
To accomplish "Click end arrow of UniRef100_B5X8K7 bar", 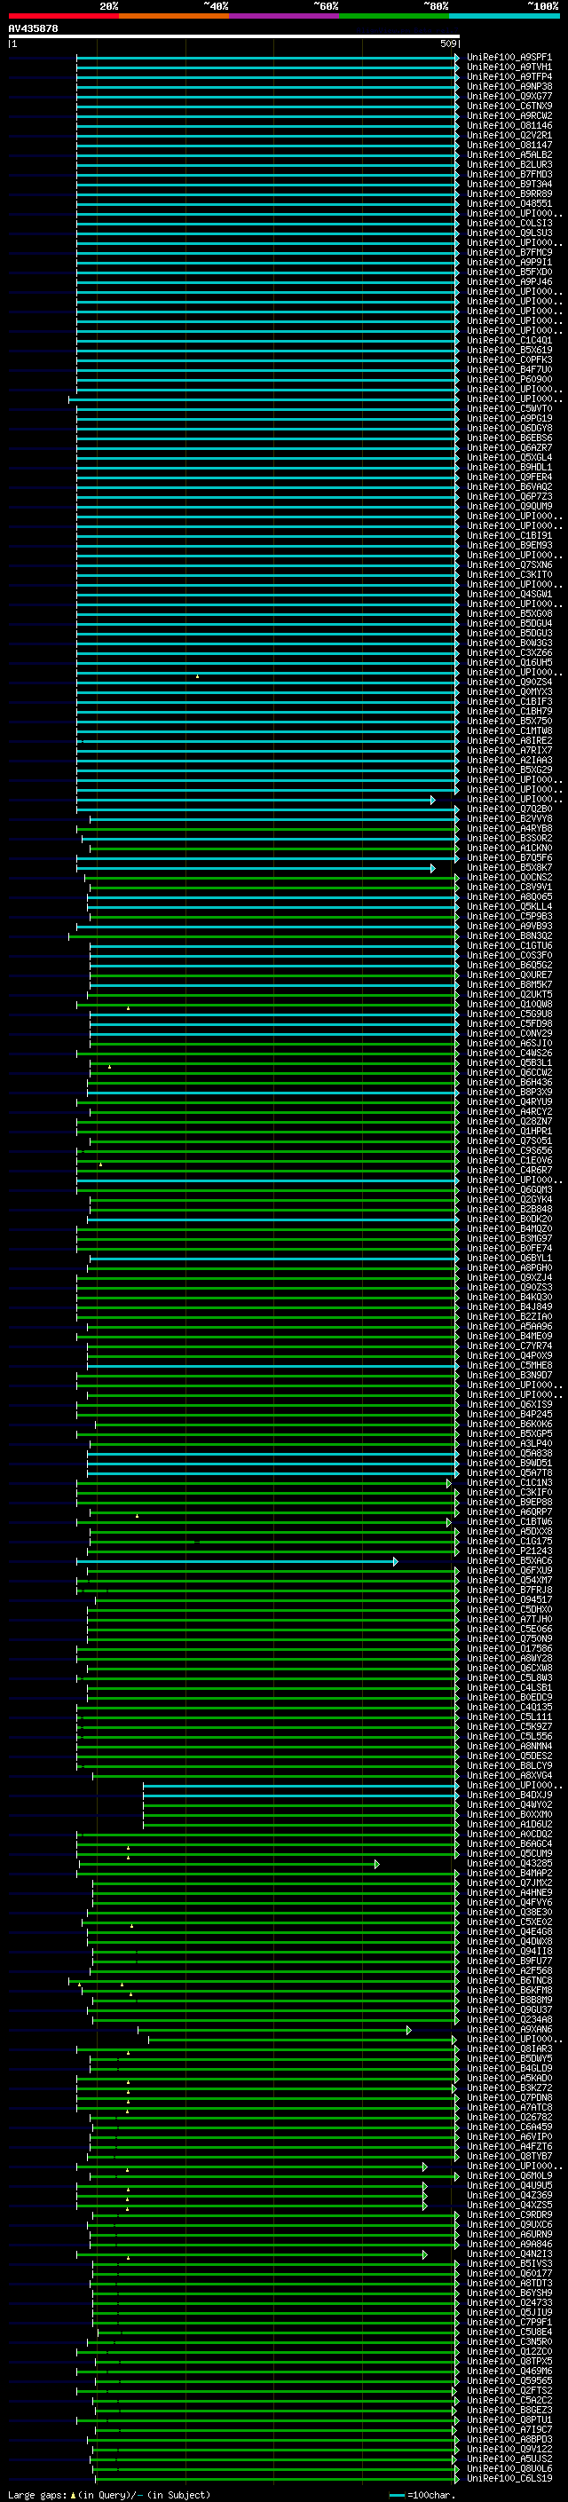I will tap(432, 868).
